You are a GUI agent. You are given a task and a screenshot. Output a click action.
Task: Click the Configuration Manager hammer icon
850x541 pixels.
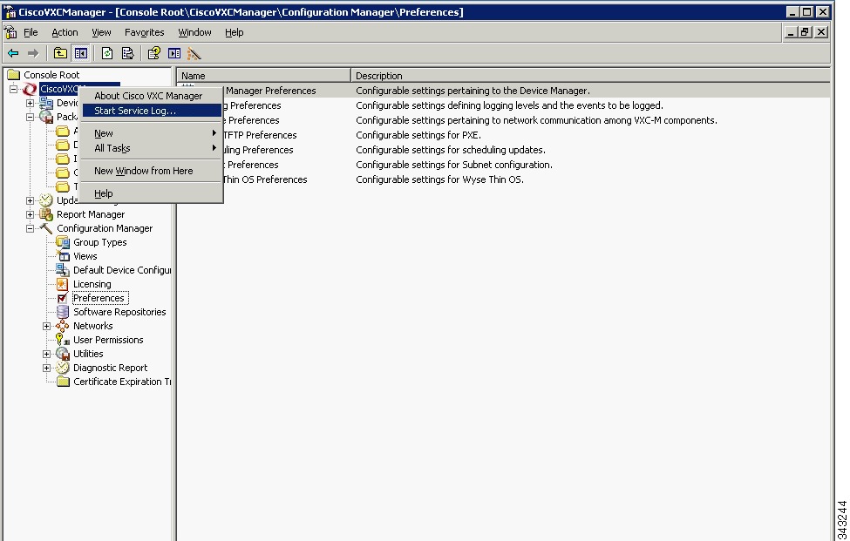46,228
